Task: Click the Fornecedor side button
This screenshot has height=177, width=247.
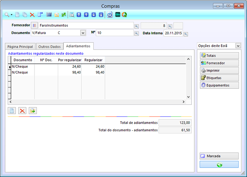Action: coord(219,63)
